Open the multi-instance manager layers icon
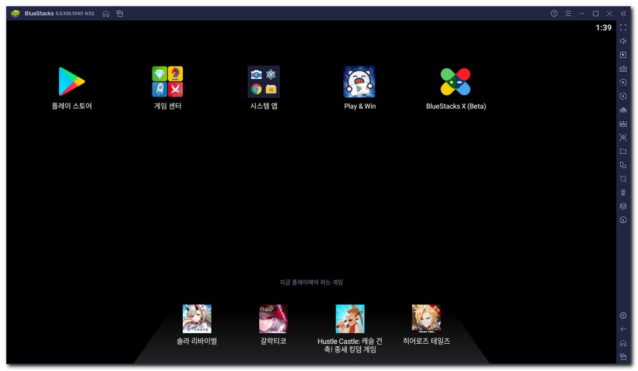The width and height of the screenshot is (638, 371). (623, 207)
